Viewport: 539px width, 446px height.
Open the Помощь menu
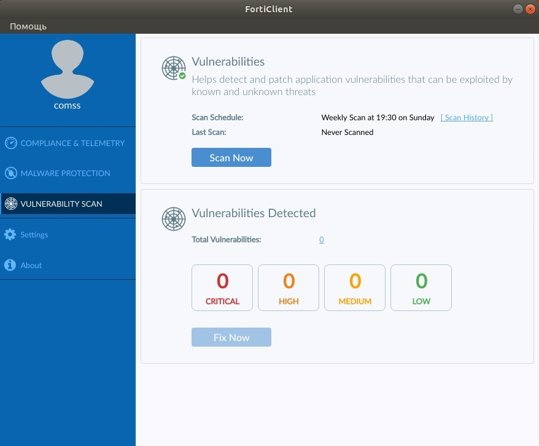click(28, 26)
